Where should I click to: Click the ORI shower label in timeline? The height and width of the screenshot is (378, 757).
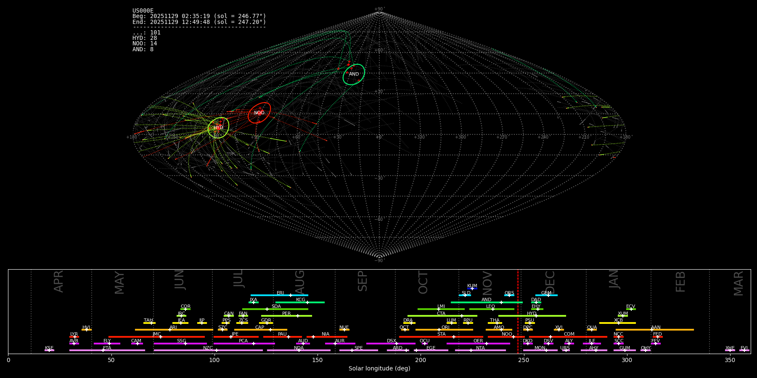tap(445, 328)
